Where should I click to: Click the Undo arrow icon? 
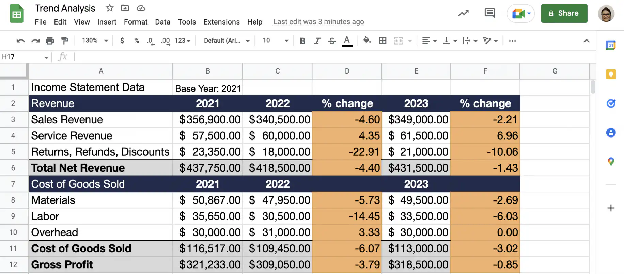tap(20, 41)
